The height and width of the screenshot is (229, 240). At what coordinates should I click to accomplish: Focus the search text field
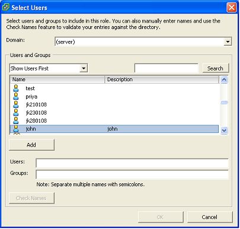click(x=167, y=68)
